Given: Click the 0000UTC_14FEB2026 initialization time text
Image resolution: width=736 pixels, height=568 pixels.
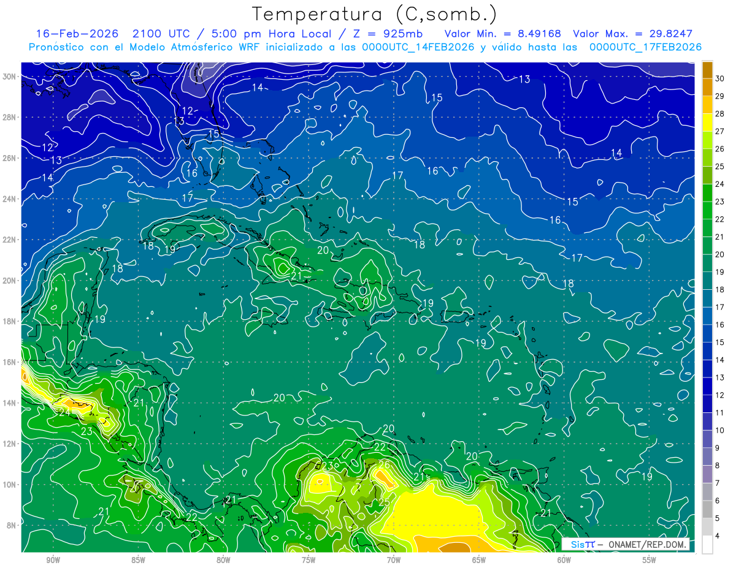Looking at the screenshot, I should (418, 47).
